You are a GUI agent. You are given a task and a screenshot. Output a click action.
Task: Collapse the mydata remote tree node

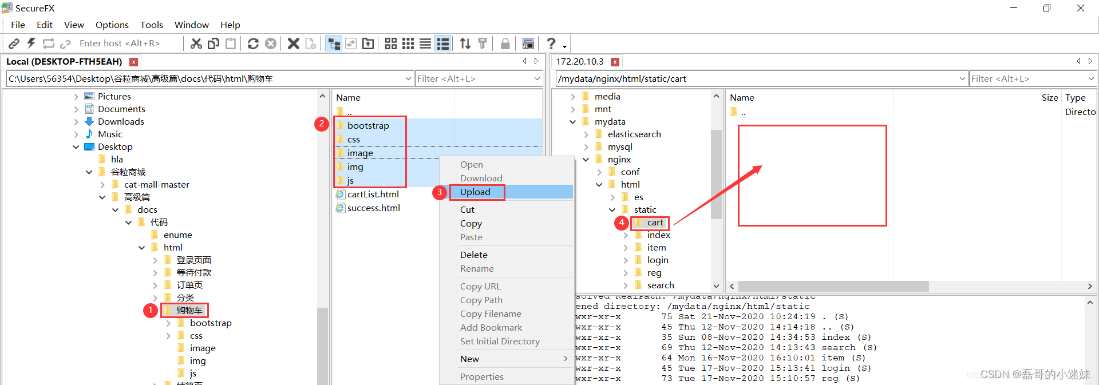pyautogui.click(x=572, y=122)
